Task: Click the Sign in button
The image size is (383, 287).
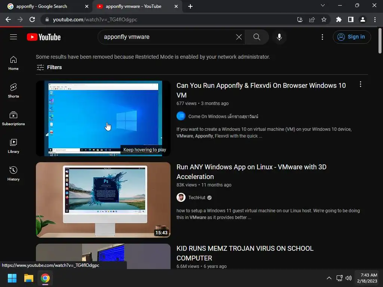Action: pos(352,37)
